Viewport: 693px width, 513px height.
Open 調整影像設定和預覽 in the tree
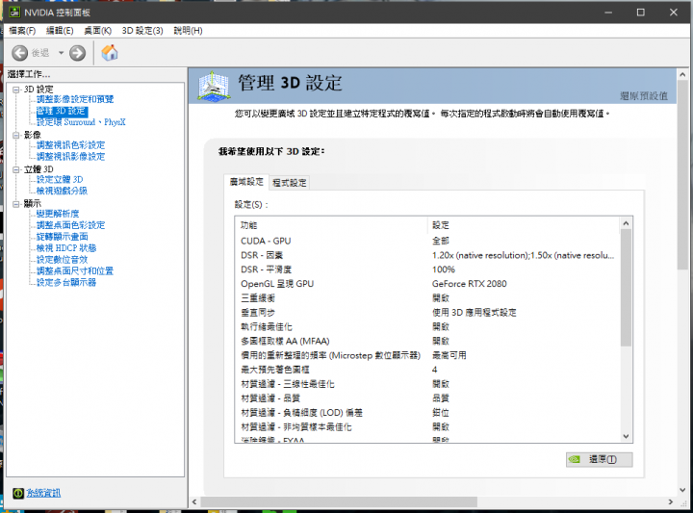click(x=75, y=99)
